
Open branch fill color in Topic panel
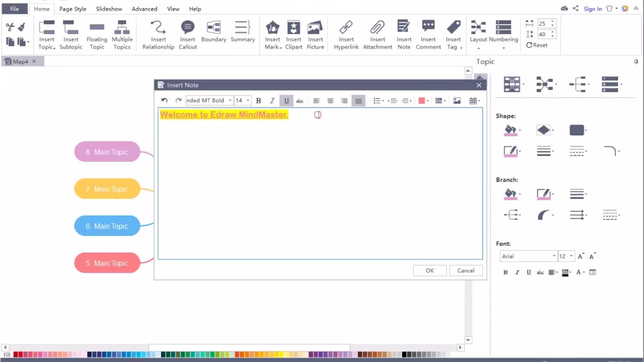(x=510, y=194)
